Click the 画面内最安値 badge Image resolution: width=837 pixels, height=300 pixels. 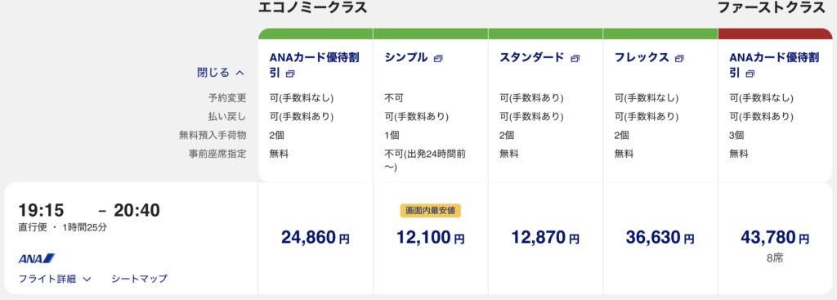coord(430,211)
